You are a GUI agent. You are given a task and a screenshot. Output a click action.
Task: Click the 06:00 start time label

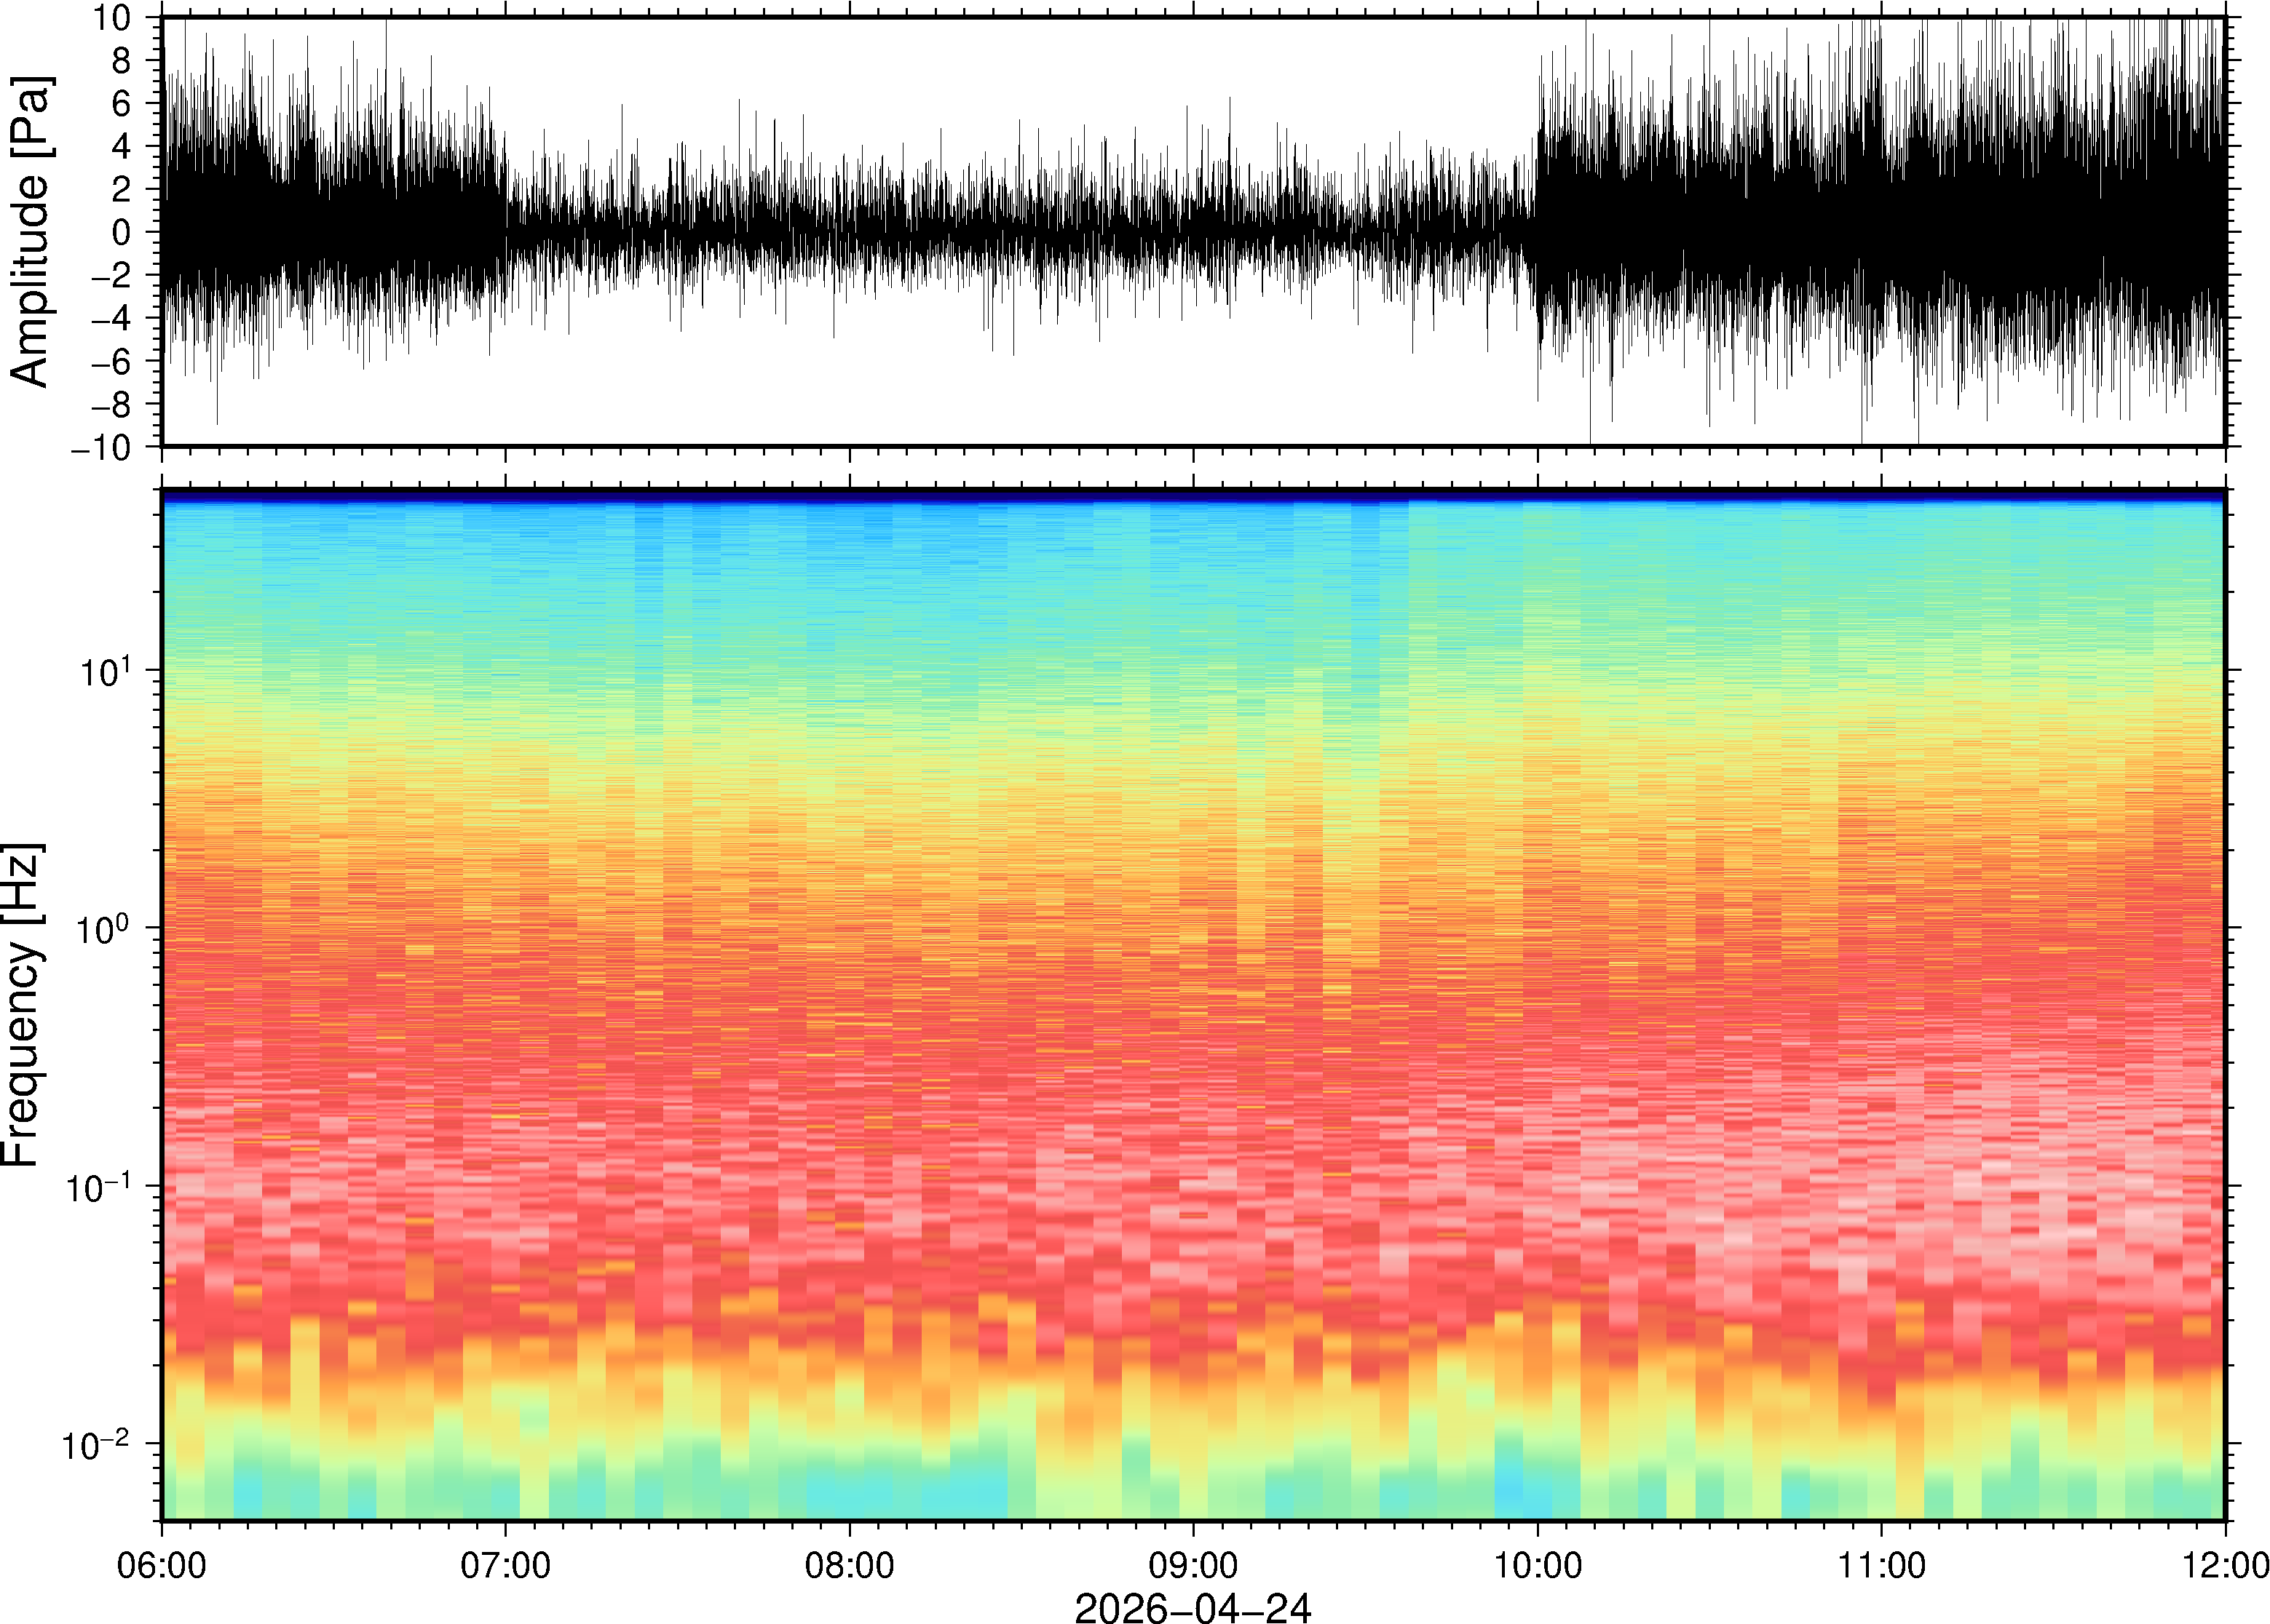162,1564
